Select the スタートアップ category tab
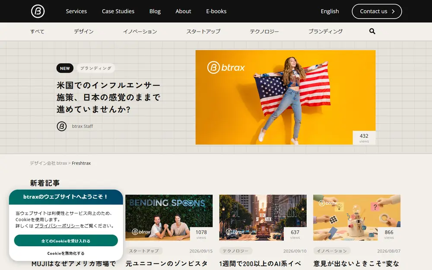Image resolution: width=432 pixels, height=270 pixels. (203, 32)
